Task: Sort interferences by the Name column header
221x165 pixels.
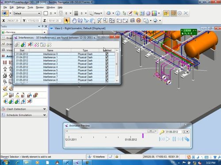Action: [50, 50]
